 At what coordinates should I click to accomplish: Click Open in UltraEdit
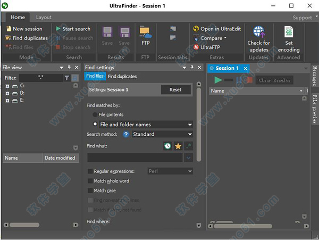tap(217, 29)
